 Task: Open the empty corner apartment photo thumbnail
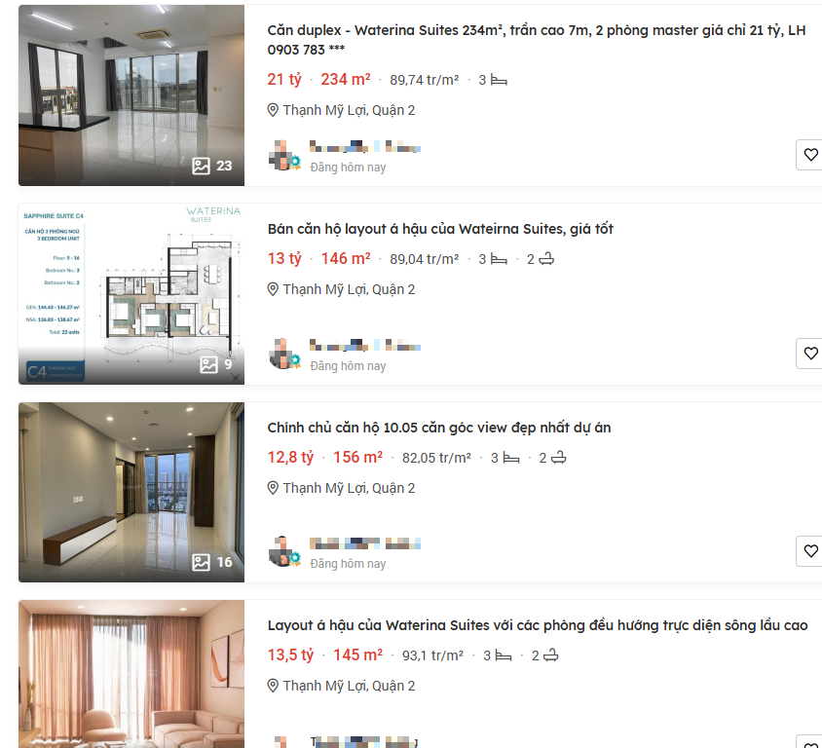point(131,492)
